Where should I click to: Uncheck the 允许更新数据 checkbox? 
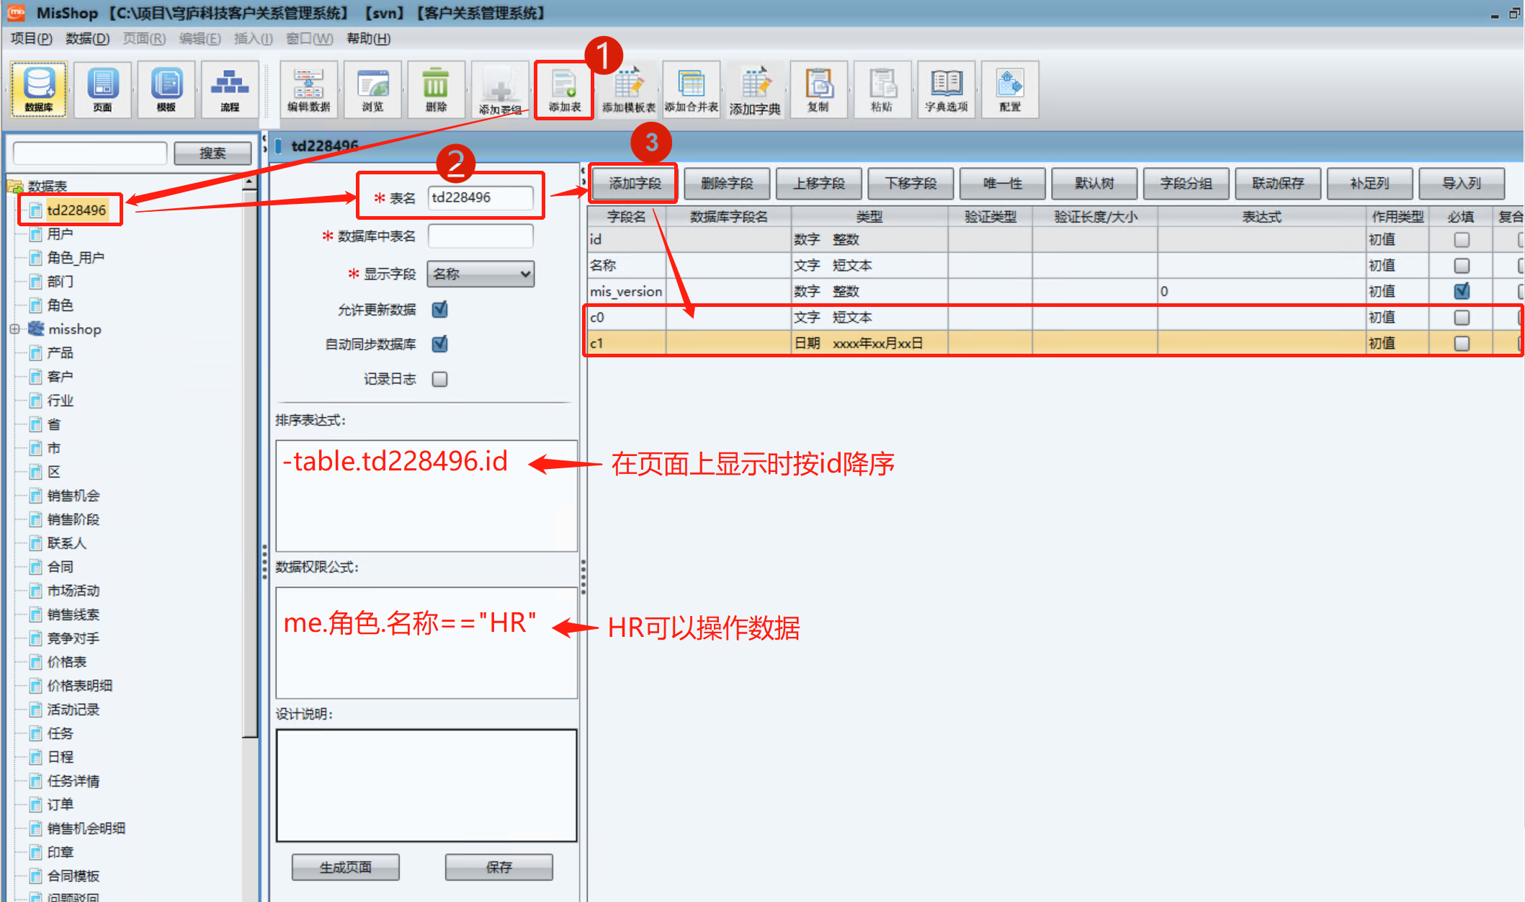click(439, 310)
